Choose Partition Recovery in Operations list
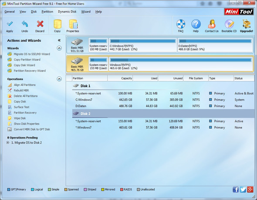Screen dimensions: 257x200 pyautogui.click(x=25, y=112)
